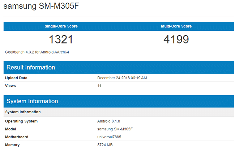Click the December 24 2018 upload date value
Screen dimensions: 235x147
[122, 78]
